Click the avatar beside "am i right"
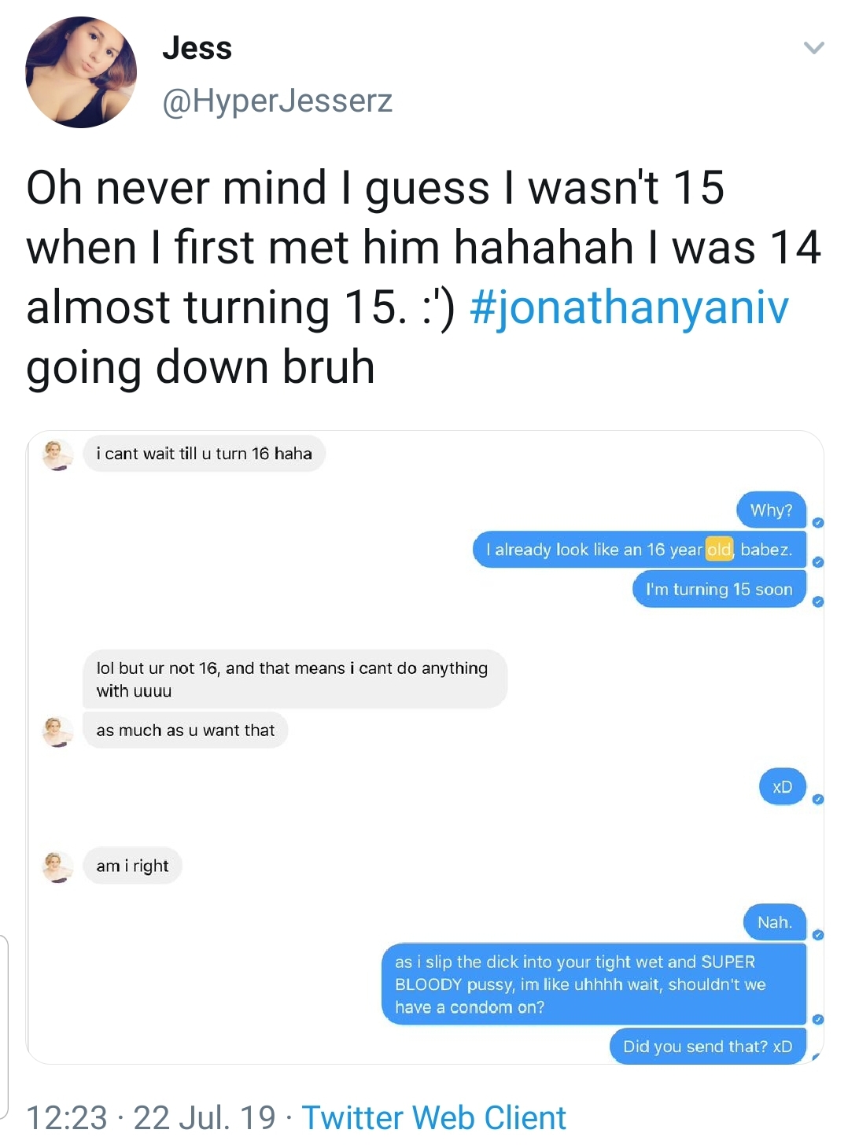The image size is (848, 1148). 57,867
